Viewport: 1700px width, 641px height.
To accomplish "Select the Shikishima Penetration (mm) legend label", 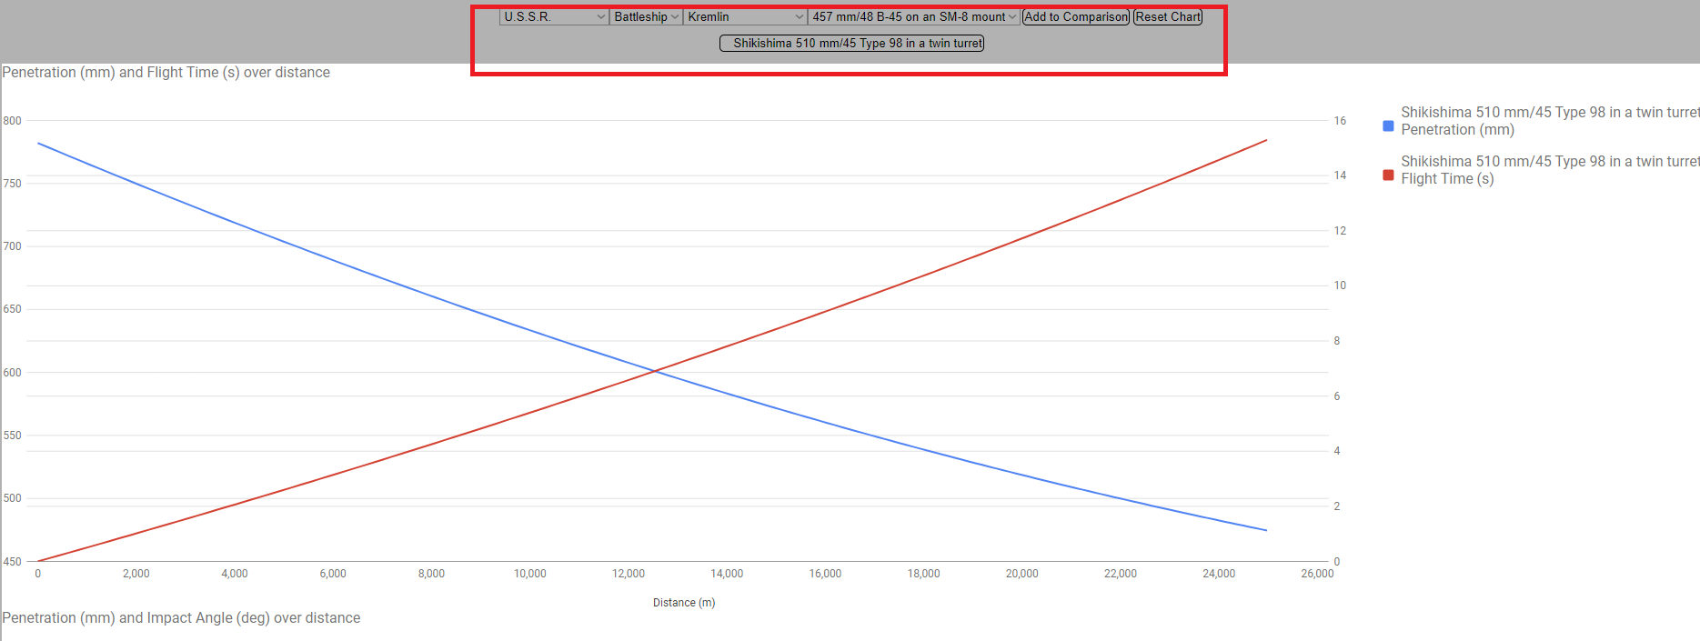I will point(1550,121).
